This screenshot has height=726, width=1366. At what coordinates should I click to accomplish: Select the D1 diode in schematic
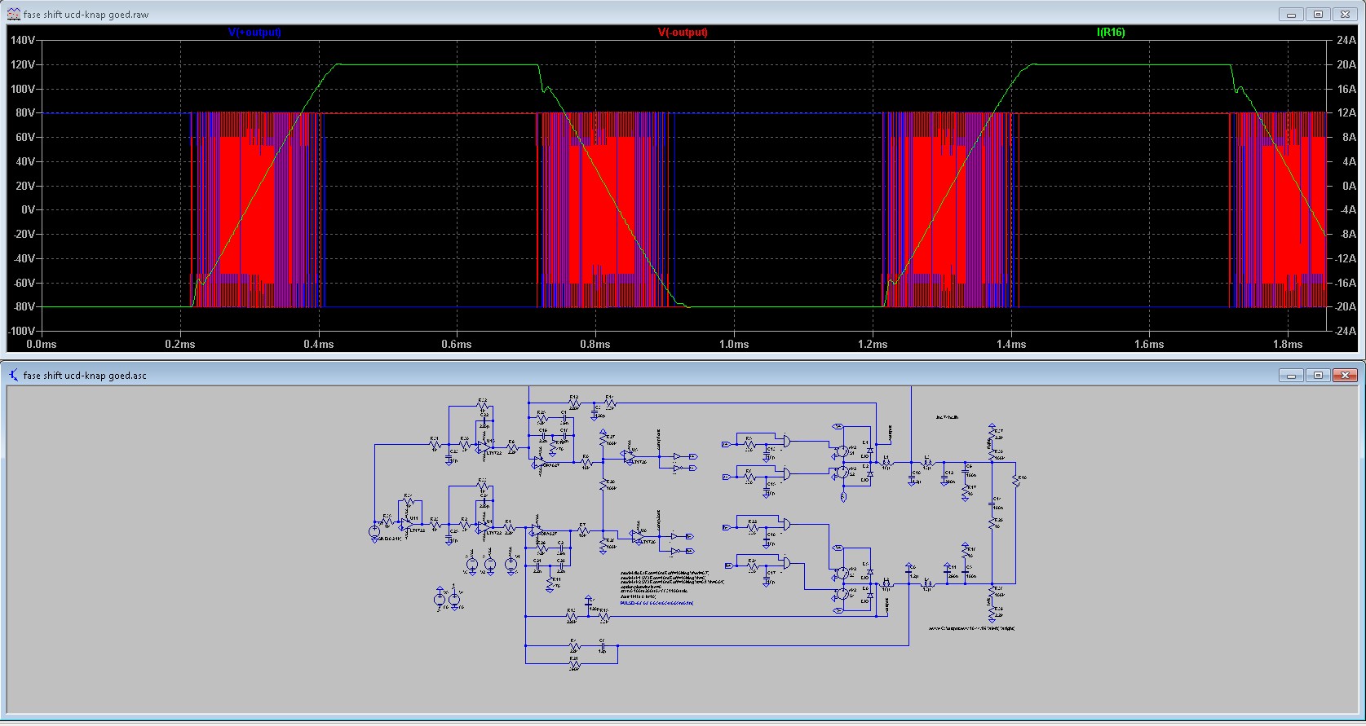click(x=870, y=450)
